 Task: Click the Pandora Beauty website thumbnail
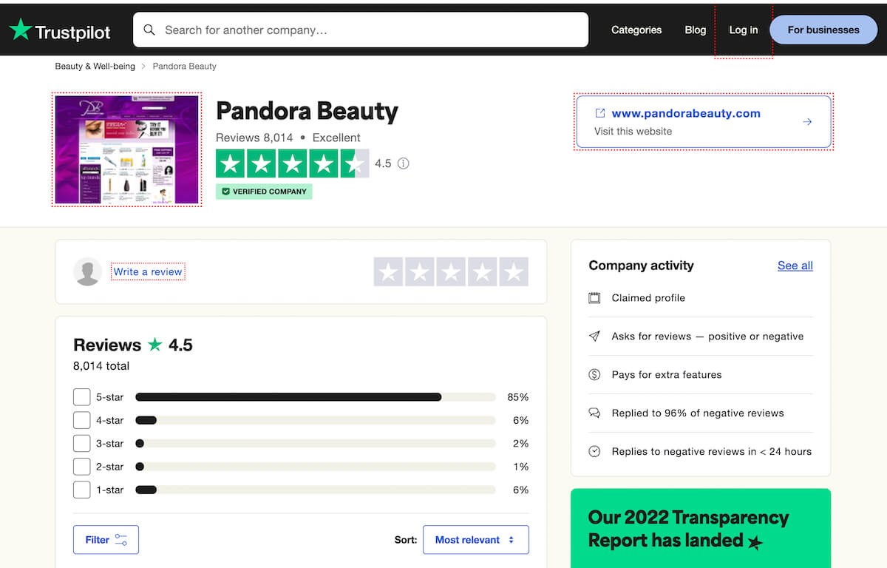[x=126, y=148]
